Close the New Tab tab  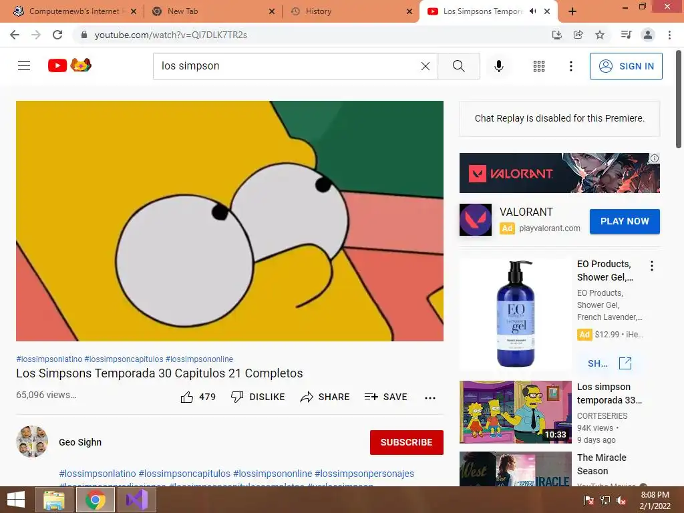[272, 11]
